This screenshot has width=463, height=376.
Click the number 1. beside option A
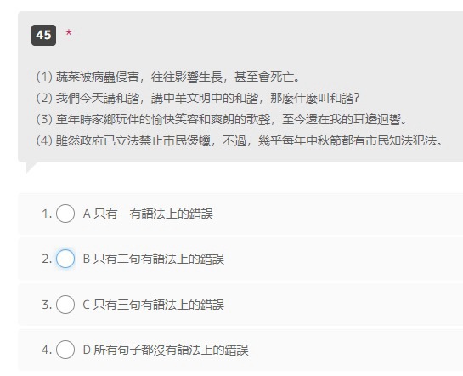(47, 214)
